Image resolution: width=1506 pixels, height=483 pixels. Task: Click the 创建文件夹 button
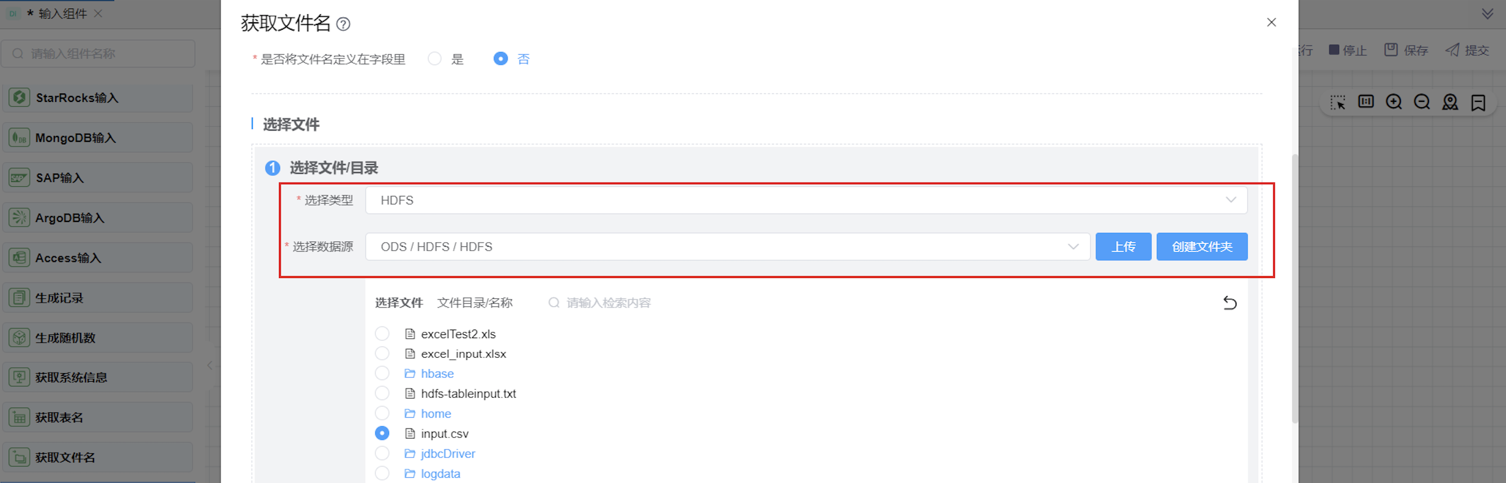pos(1202,247)
